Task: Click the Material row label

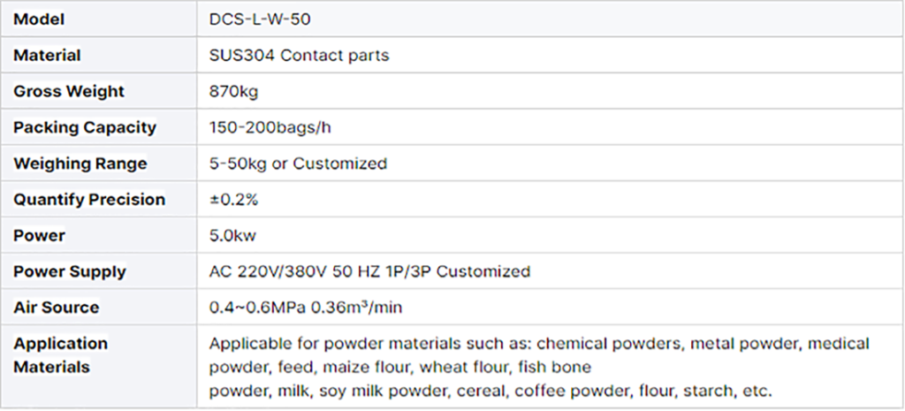Action: coord(47,55)
